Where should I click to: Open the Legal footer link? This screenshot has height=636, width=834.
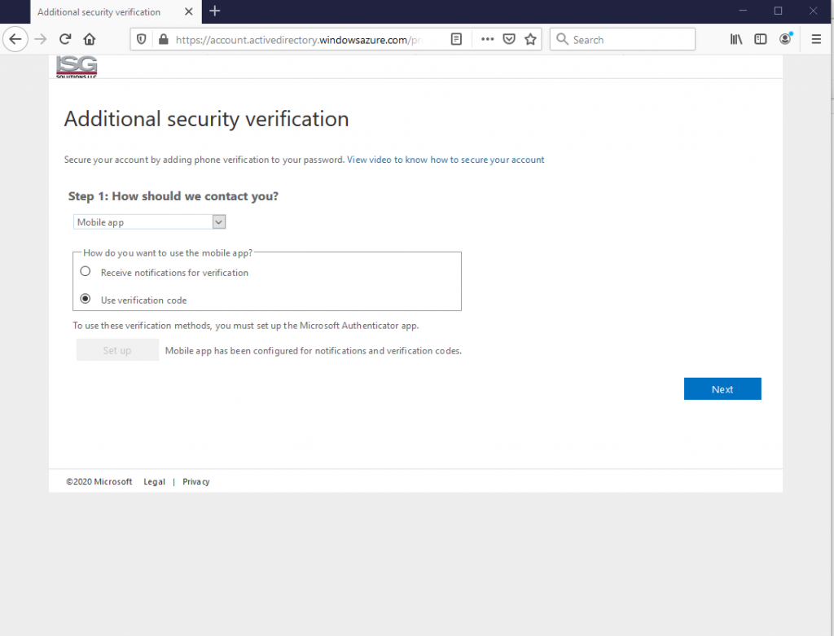[x=154, y=482]
